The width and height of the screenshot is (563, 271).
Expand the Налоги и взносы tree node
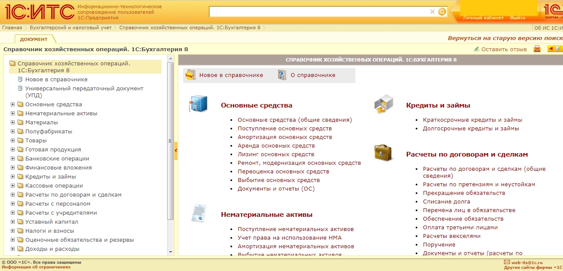(12, 231)
